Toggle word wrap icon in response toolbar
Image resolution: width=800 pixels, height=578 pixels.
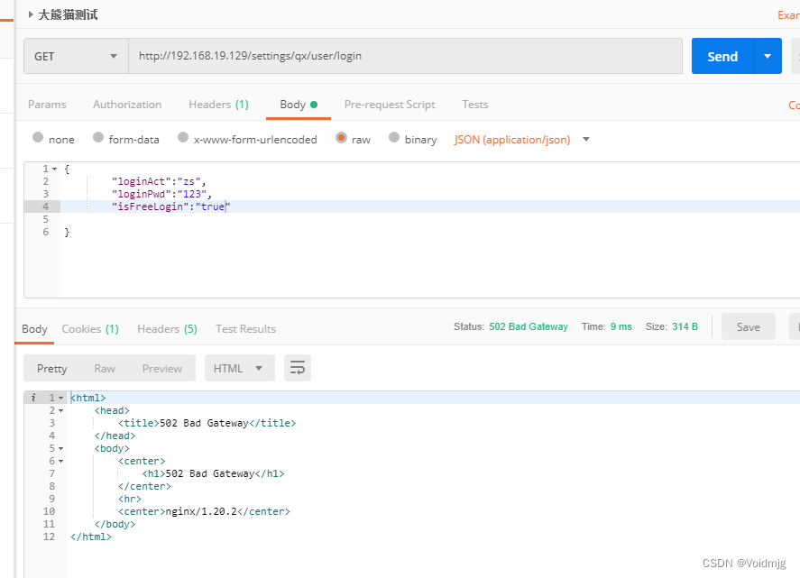point(298,368)
